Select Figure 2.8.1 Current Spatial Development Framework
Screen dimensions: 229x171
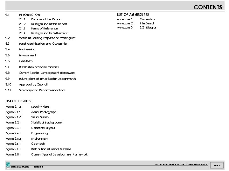click(x=46, y=155)
